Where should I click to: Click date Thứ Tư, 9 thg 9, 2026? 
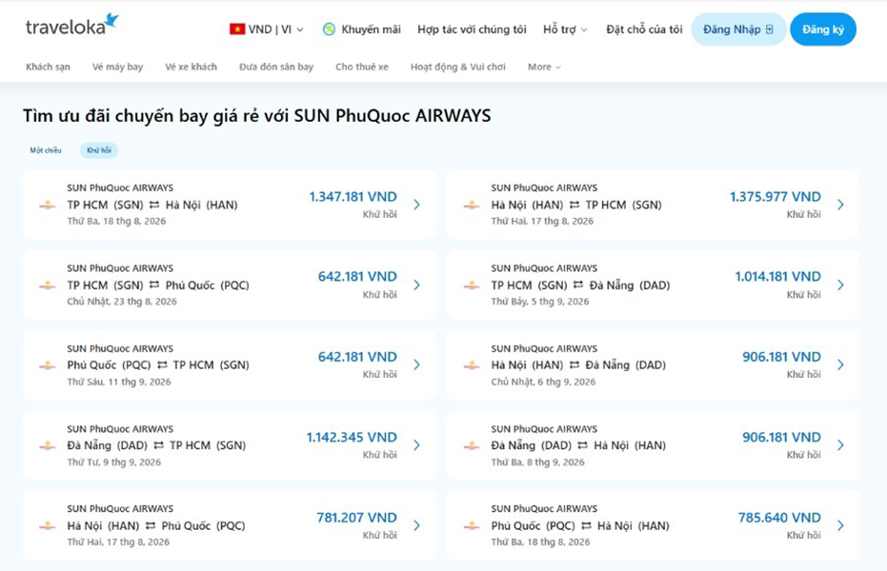coord(113,462)
